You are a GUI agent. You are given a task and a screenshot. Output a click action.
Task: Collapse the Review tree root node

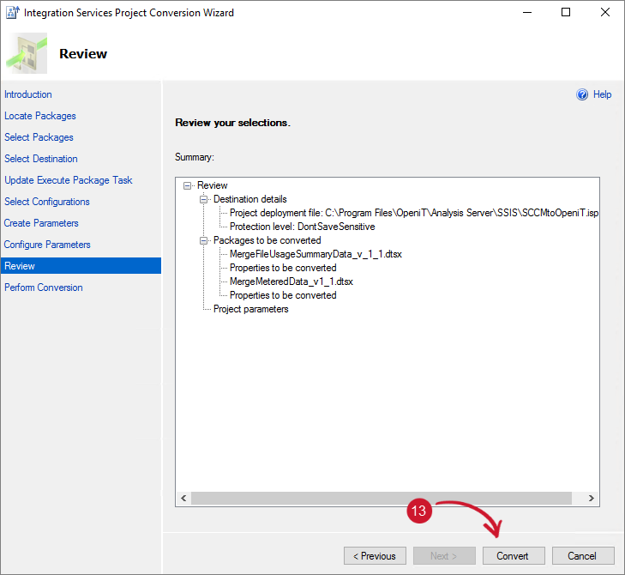(x=188, y=185)
